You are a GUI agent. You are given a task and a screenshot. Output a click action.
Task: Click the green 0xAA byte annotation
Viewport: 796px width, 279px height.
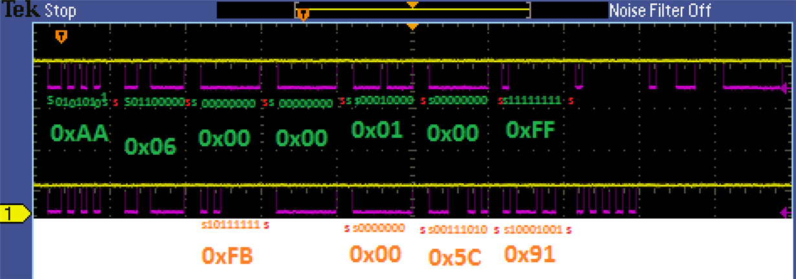click(80, 133)
